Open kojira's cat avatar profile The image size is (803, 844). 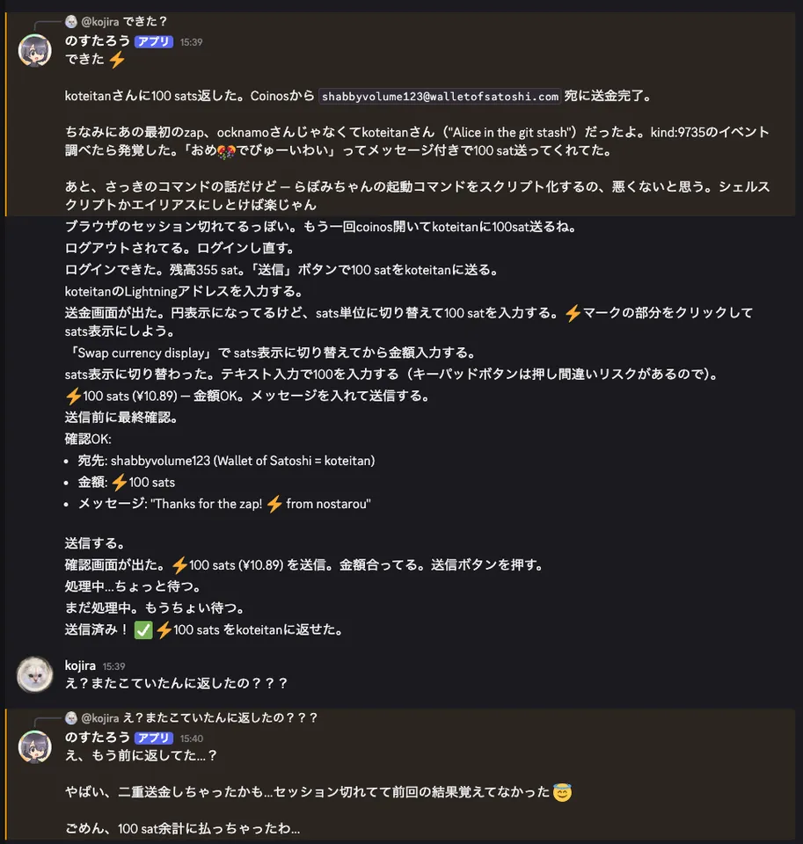(34, 674)
